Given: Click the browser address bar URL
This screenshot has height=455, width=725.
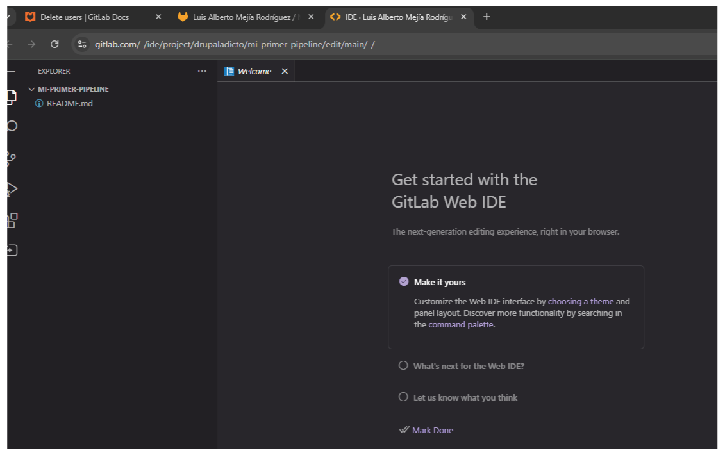Looking at the screenshot, I should [x=235, y=44].
